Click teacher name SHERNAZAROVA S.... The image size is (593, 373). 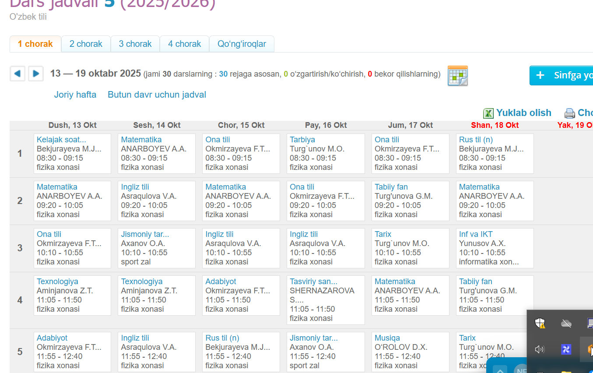pos(322,296)
